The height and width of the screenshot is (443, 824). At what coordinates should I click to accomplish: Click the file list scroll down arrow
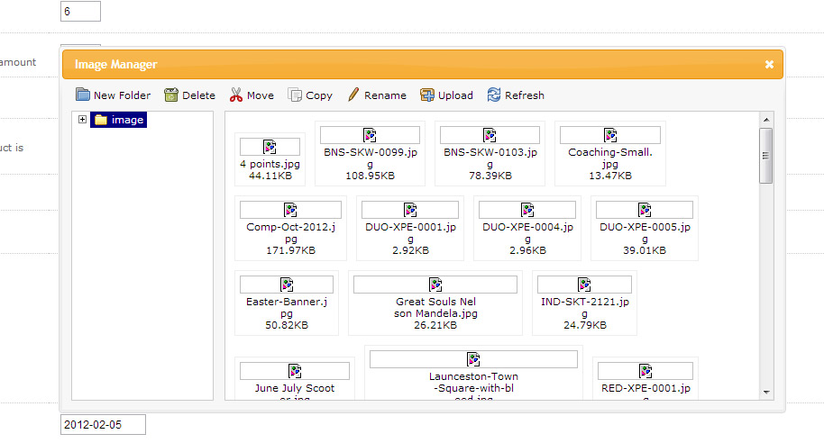coord(766,392)
